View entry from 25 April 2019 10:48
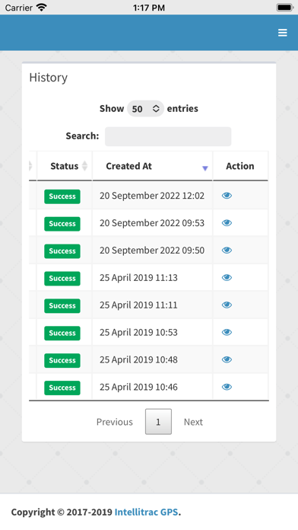The width and height of the screenshot is (298, 530). [227, 359]
